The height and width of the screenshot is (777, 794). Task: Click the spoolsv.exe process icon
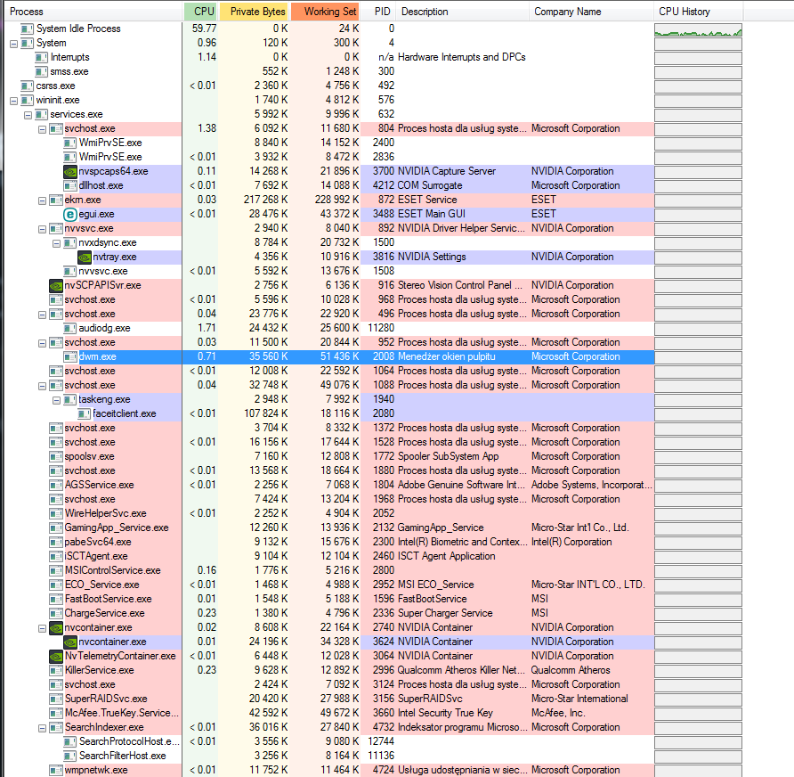(56, 457)
